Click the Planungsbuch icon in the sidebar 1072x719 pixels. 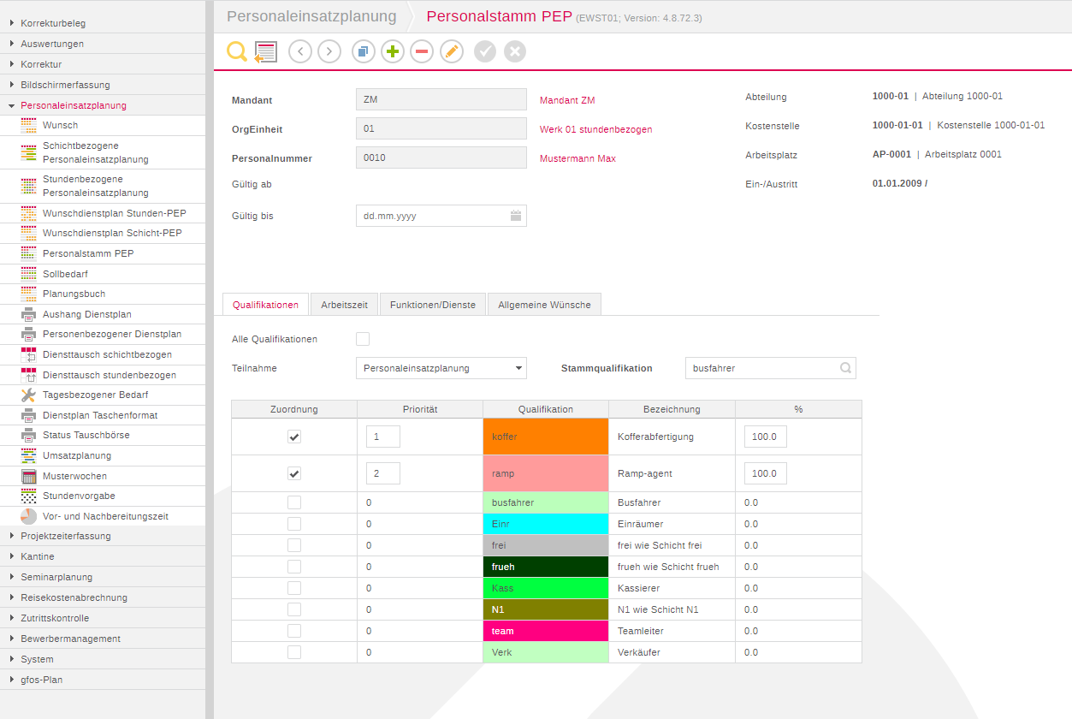pos(28,294)
